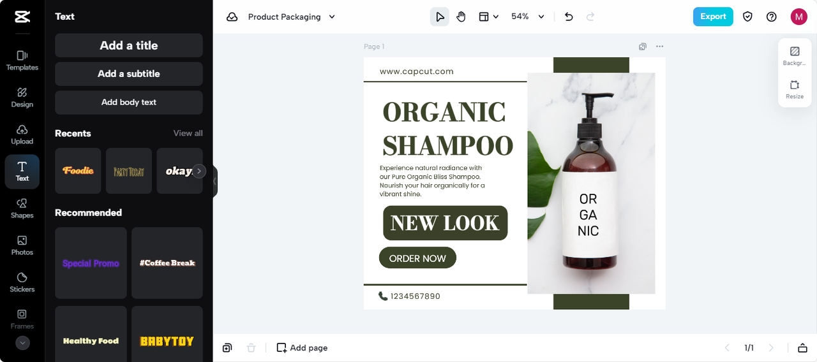Select the shampoo bottle photo on canvas

pyautogui.click(x=591, y=184)
